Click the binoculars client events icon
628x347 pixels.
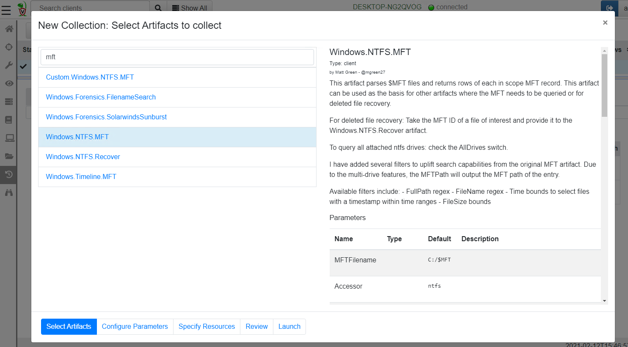(9, 193)
